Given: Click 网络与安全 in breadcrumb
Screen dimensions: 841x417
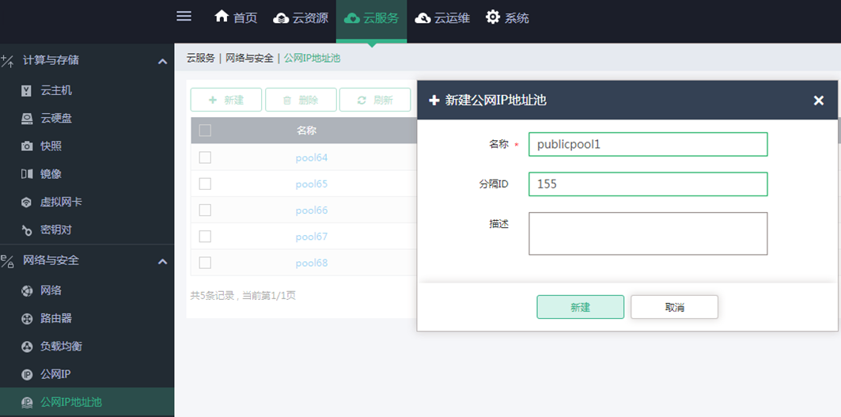Looking at the screenshot, I should point(249,58).
